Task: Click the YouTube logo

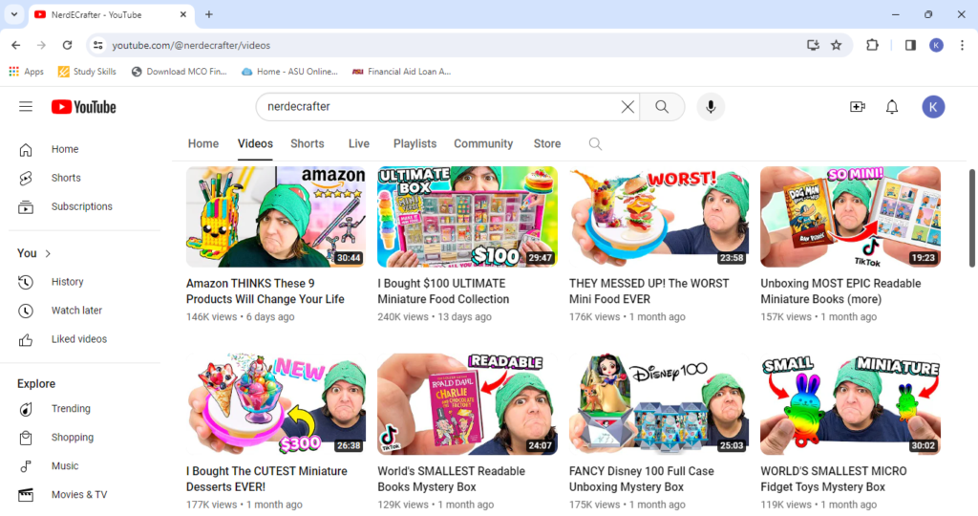Action: [x=84, y=107]
